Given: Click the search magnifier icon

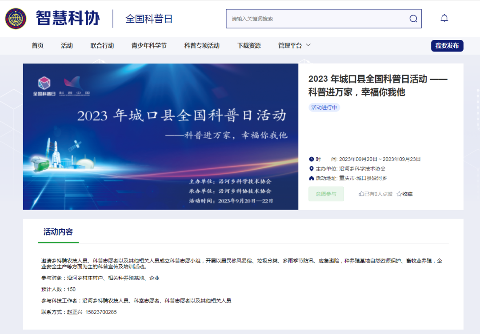Looking at the screenshot, I should (x=413, y=18).
